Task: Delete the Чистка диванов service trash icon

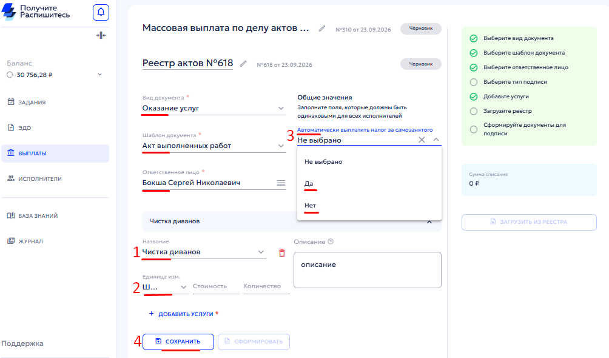Action: [x=282, y=253]
